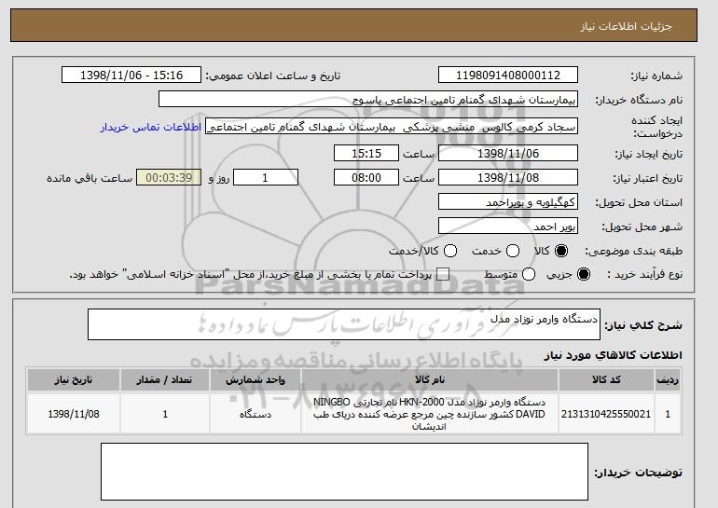Click the تاریخ اعتبار نیاز date field

[507, 177]
